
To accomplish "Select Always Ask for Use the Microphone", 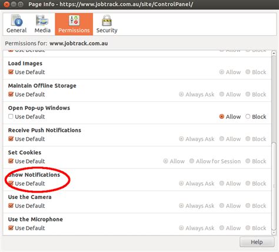I will [181, 228].
